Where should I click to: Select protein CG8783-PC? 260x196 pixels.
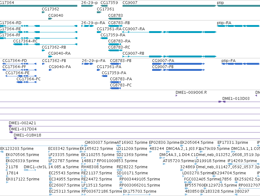(115, 88)
